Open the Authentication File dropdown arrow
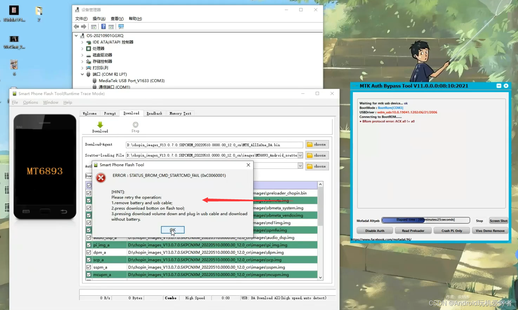518x310 pixels. click(300, 166)
